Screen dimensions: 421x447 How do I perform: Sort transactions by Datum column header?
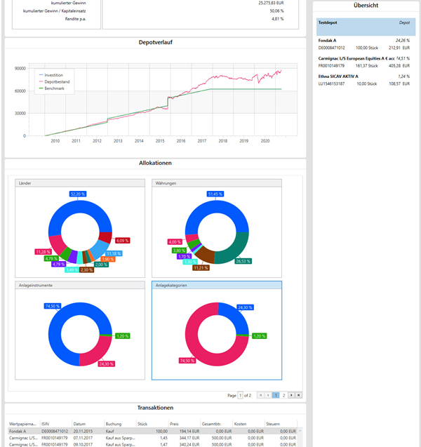(x=88, y=424)
